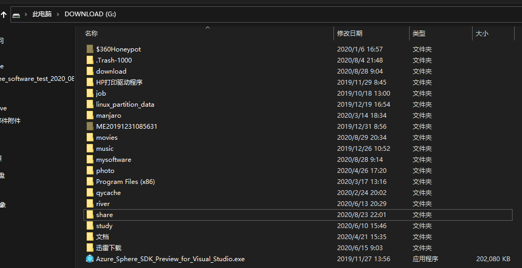
Task: Select the ME20191231085631 folder name
Action: [127, 127]
